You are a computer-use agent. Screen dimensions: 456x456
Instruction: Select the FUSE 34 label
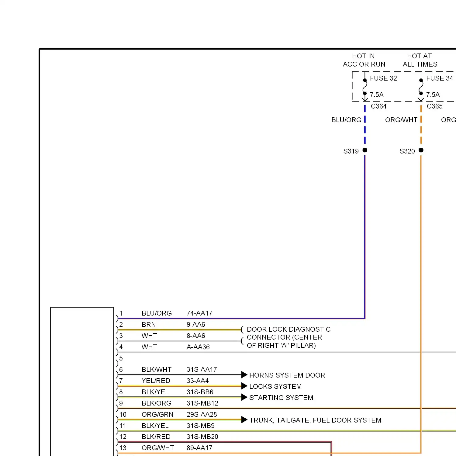click(x=440, y=78)
